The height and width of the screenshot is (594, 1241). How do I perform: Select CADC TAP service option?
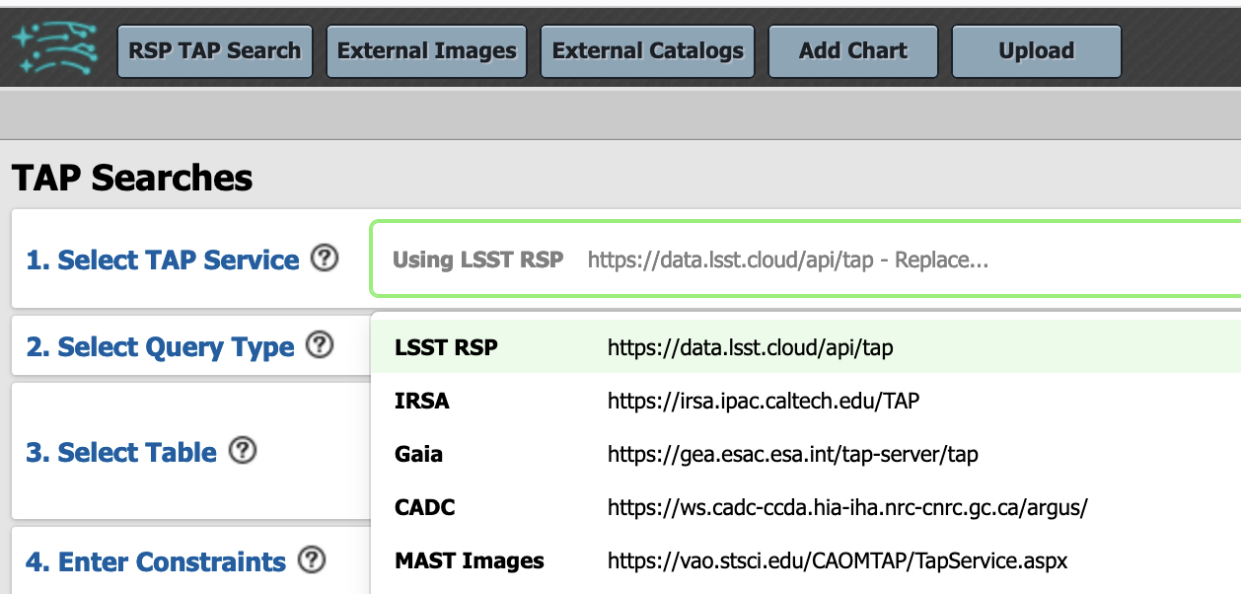[x=805, y=507]
